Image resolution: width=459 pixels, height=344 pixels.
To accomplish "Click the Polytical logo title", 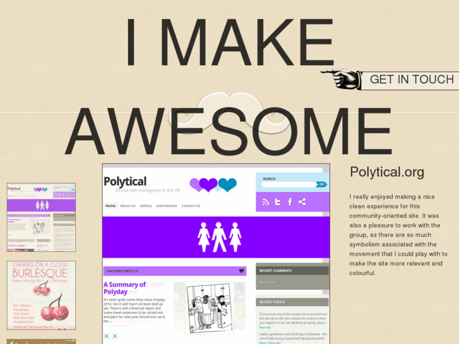I will click(x=125, y=182).
